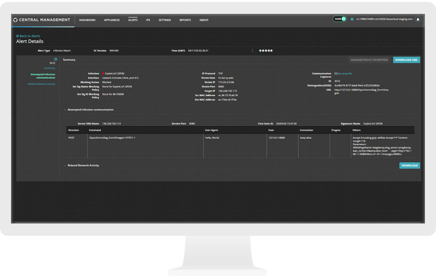Click the Victim Host value hn.kd.ny.adsl
The width and height of the screenshot is (436, 276).
pyautogui.click(x=226, y=78)
